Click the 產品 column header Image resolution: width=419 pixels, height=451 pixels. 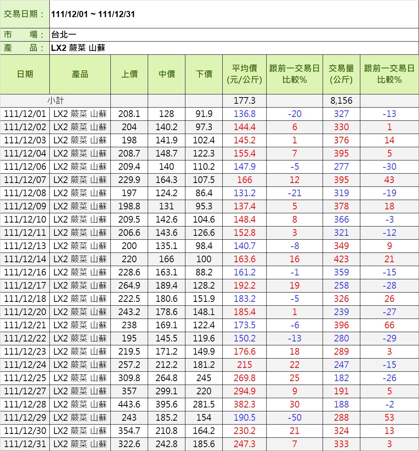pyautogui.click(x=80, y=74)
